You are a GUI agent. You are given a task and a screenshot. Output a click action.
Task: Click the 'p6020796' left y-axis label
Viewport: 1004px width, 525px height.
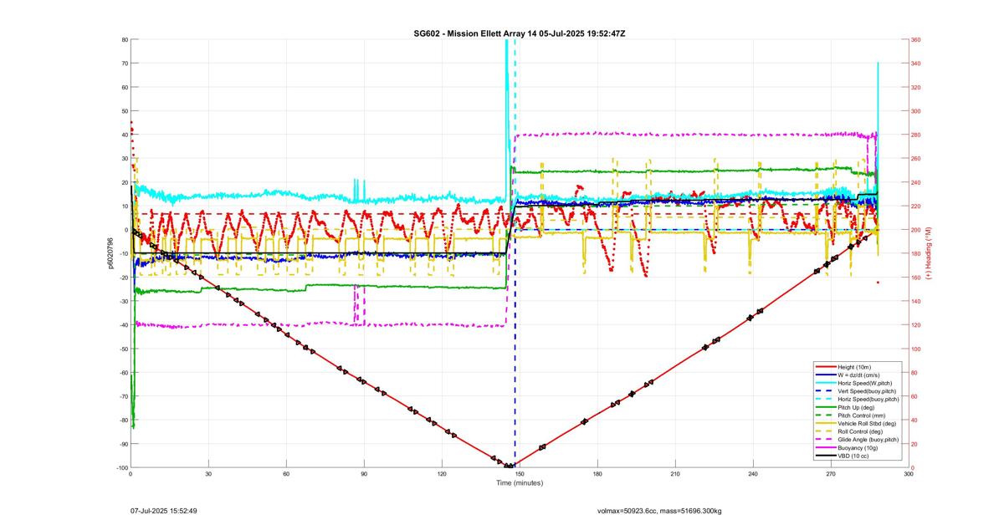pos(110,253)
